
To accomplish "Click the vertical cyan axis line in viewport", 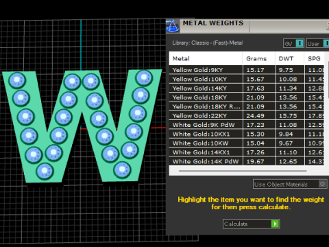I will point(81,45).
